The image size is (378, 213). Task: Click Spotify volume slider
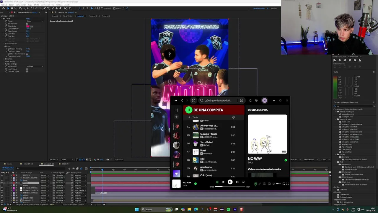pyautogui.click(x=278, y=184)
